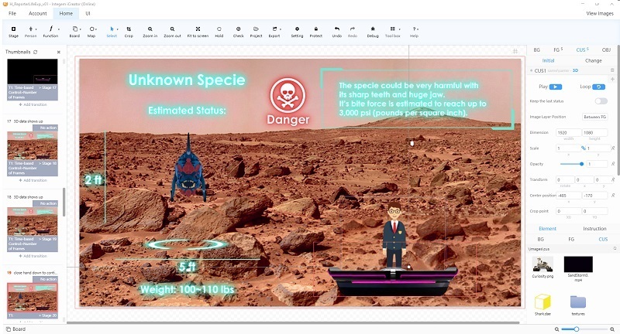Viewport: 620px width, 334px height.
Task: Open Image Layer Position dropdown
Action: tap(594, 117)
